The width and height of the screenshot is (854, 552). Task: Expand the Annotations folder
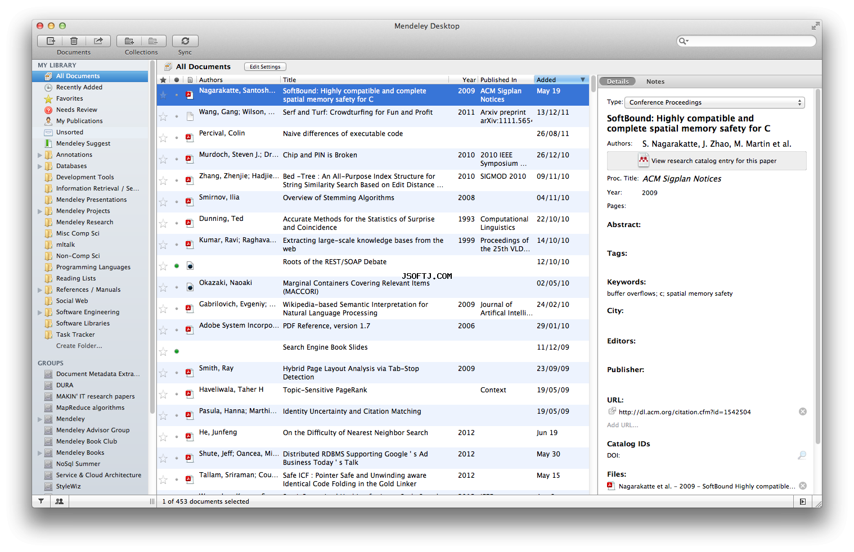pyautogui.click(x=40, y=155)
